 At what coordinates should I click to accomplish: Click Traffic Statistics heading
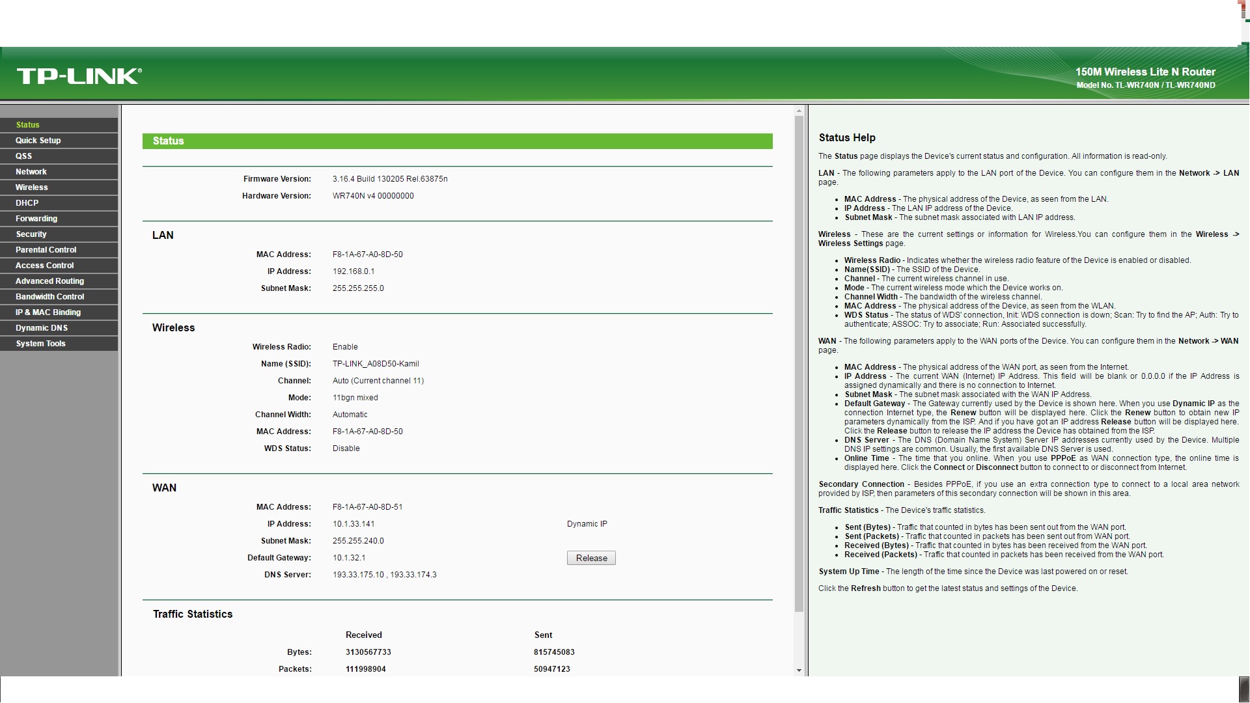coord(193,614)
